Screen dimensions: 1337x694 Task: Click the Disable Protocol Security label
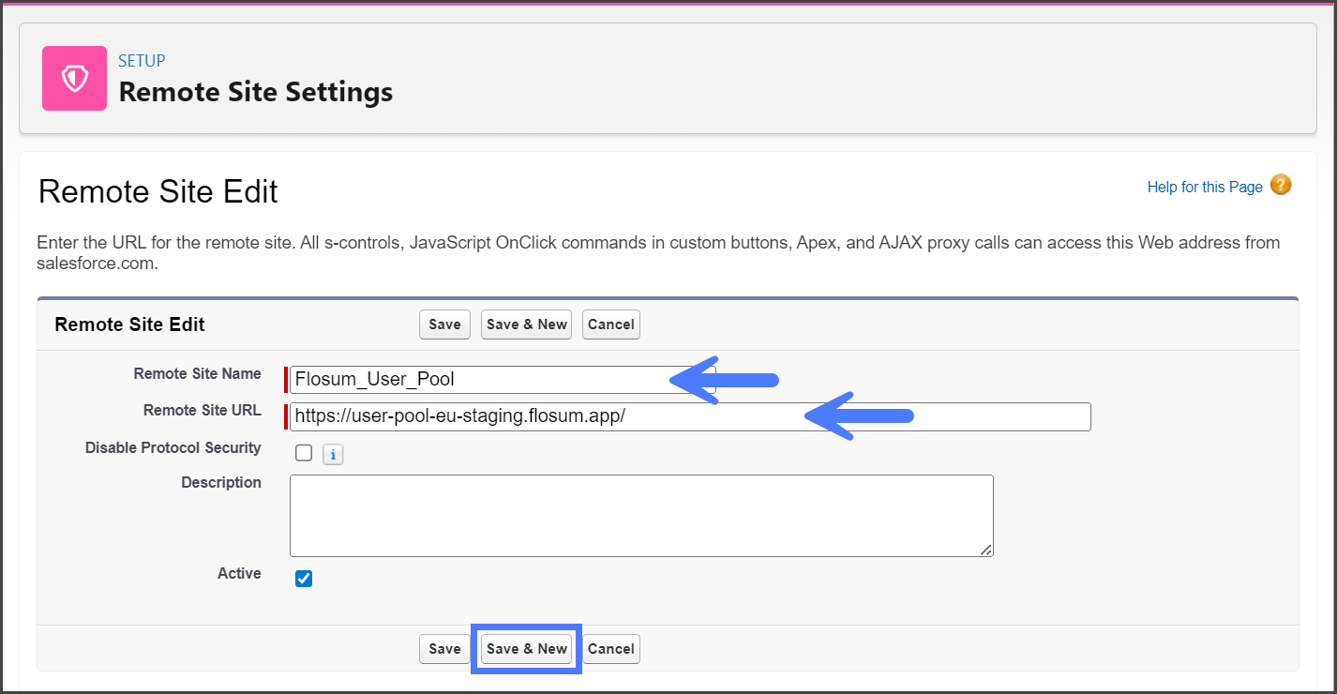pyautogui.click(x=173, y=448)
